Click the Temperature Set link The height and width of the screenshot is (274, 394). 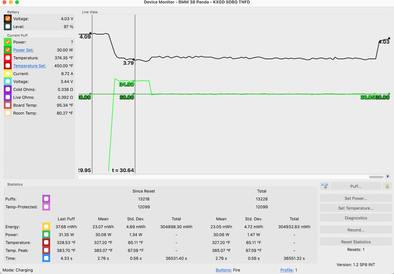click(x=30, y=66)
